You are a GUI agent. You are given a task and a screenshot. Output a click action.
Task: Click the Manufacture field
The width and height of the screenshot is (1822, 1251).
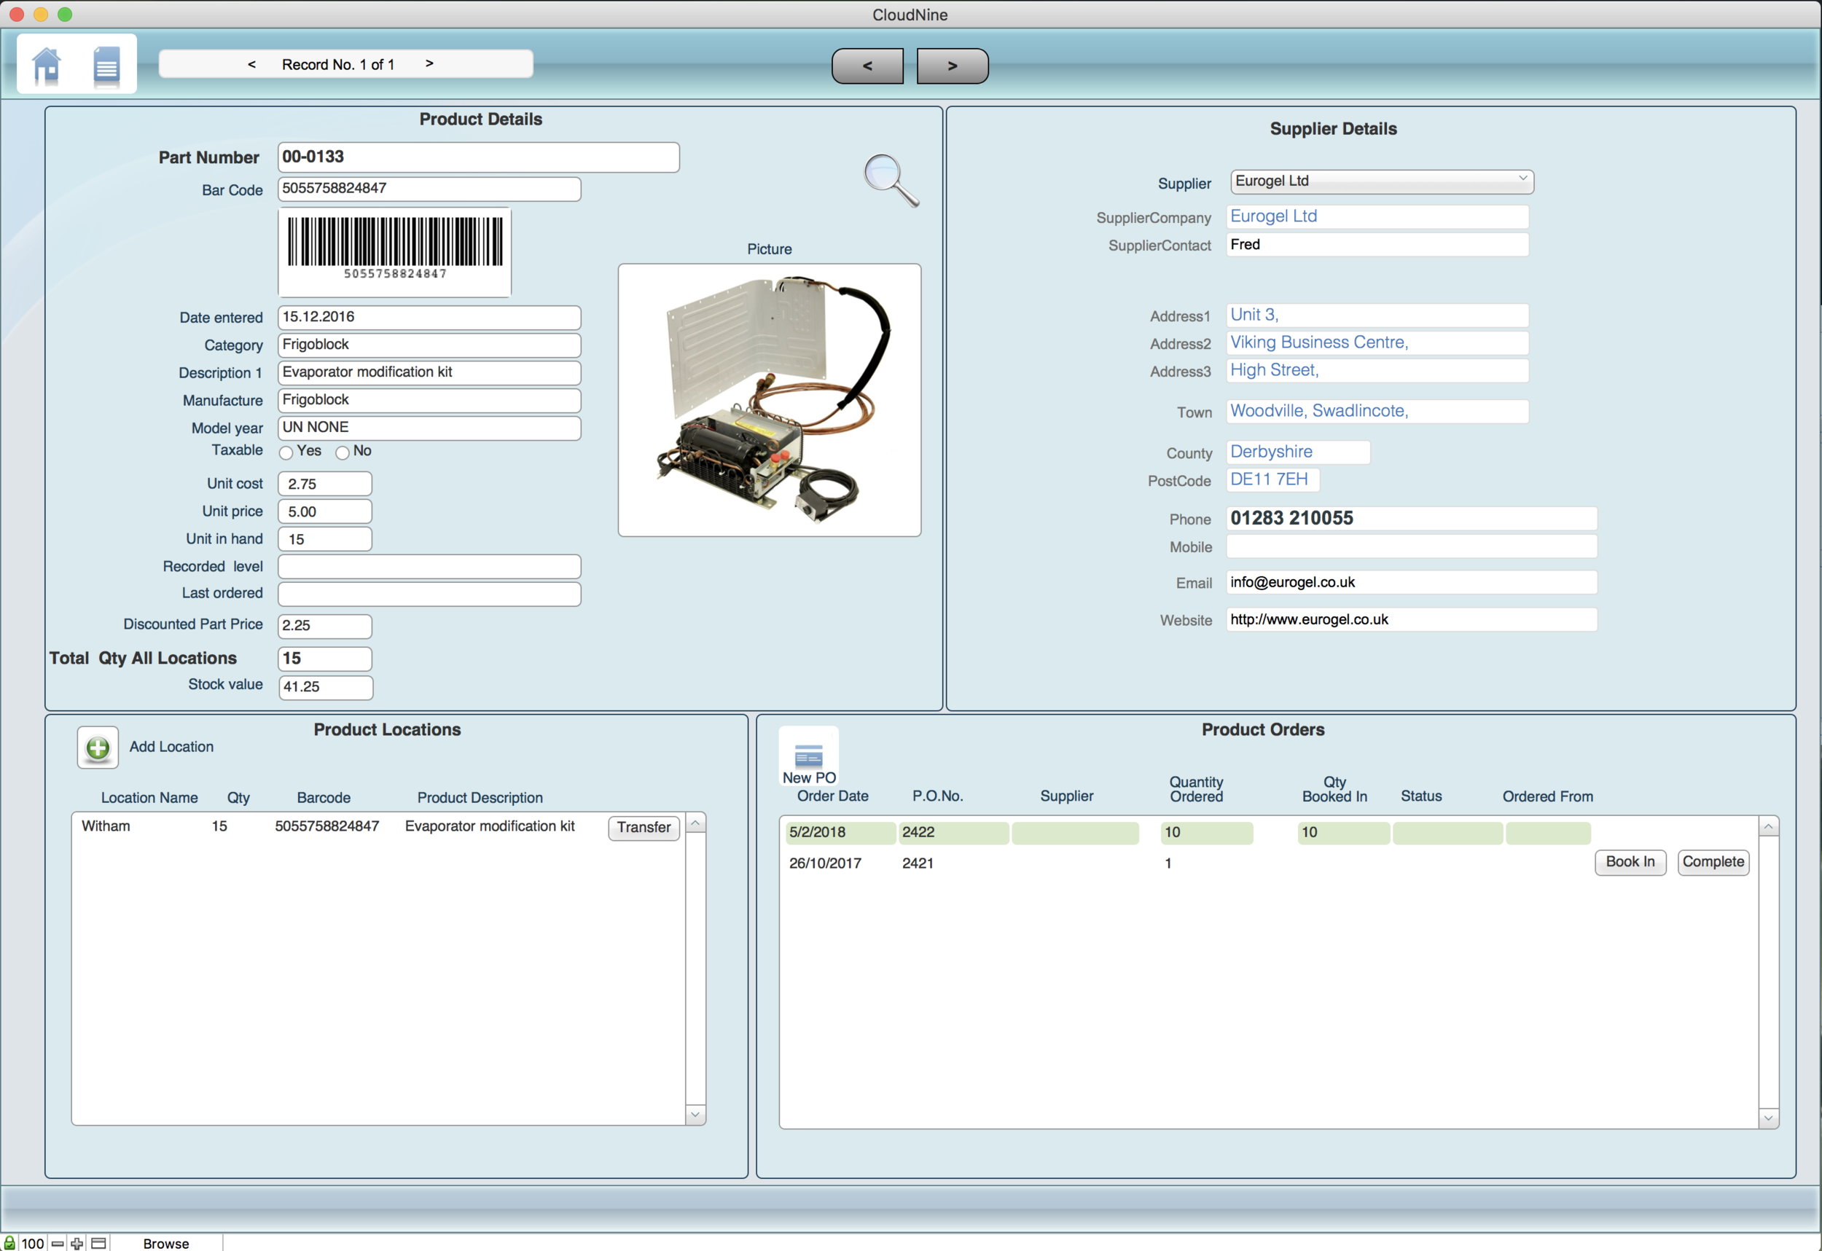coord(430,400)
